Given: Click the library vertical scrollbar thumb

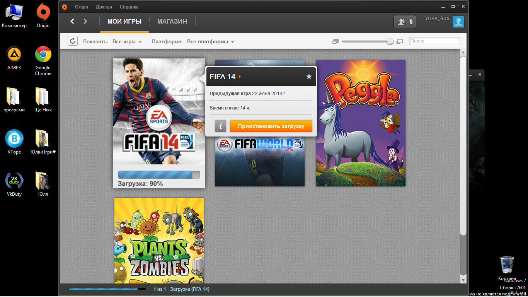Looking at the screenshot, I should (463, 146).
